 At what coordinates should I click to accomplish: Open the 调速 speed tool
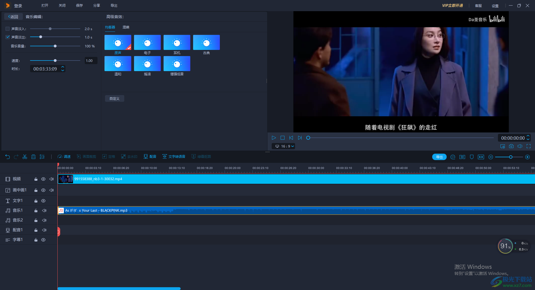[64, 157]
